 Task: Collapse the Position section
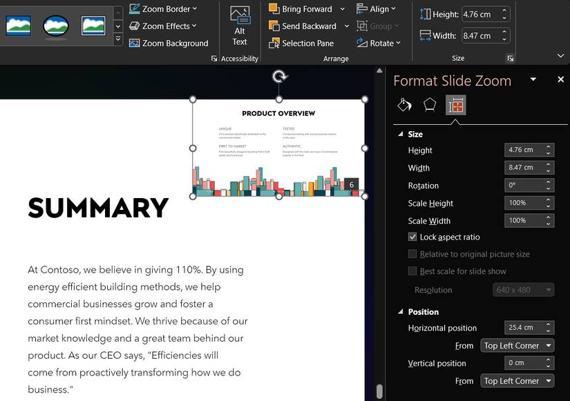tap(401, 311)
